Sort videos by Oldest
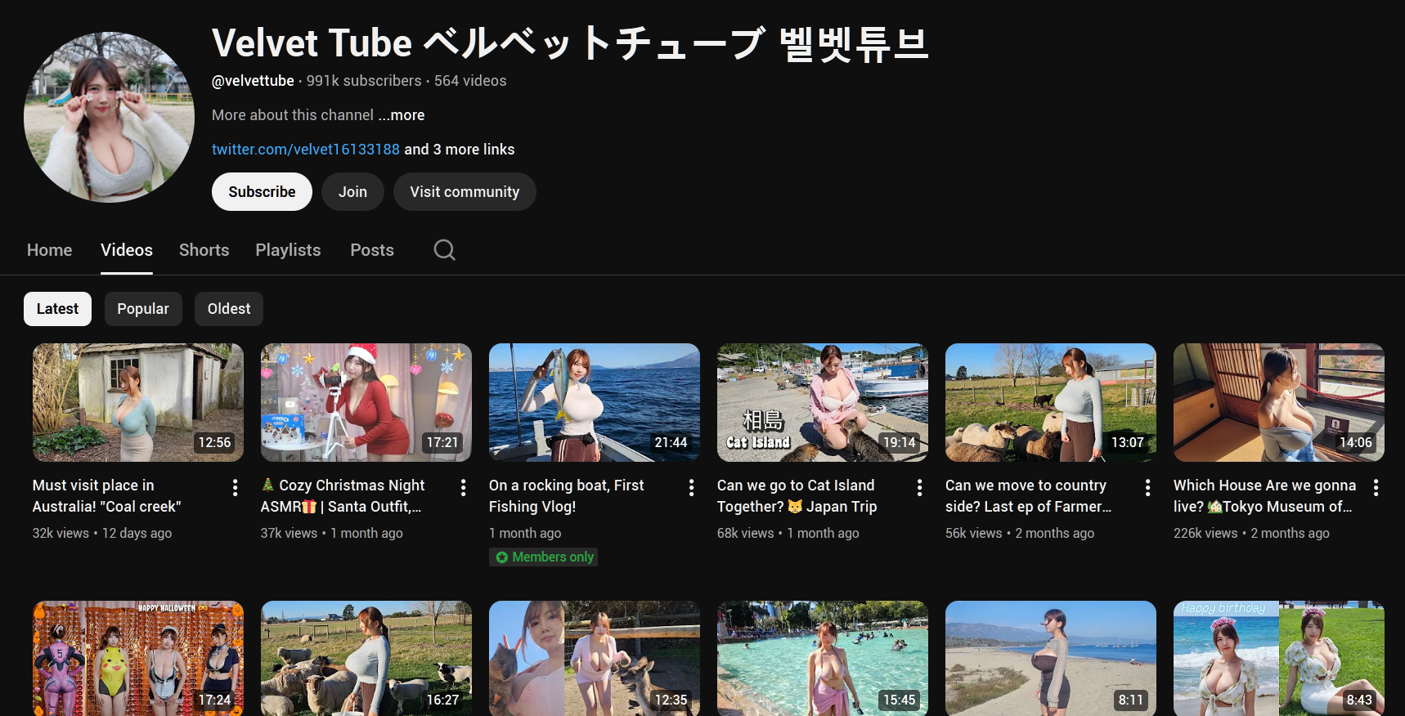 pyautogui.click(x=229, y=309)
